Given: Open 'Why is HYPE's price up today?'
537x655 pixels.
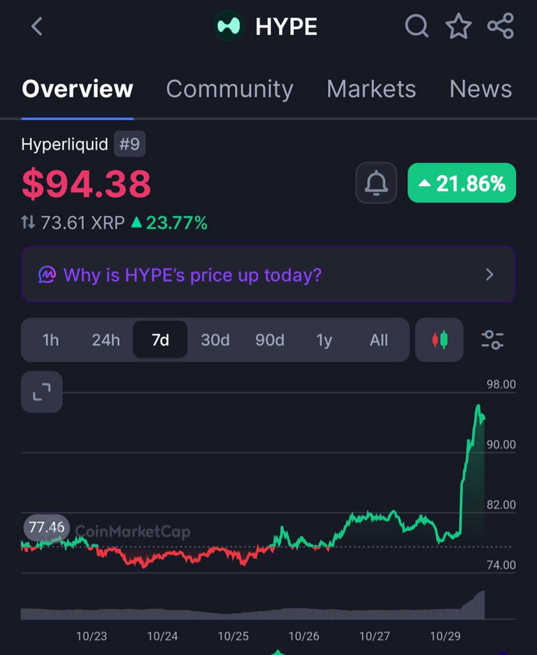Looking at the screenshot, I should coord(268,274).
